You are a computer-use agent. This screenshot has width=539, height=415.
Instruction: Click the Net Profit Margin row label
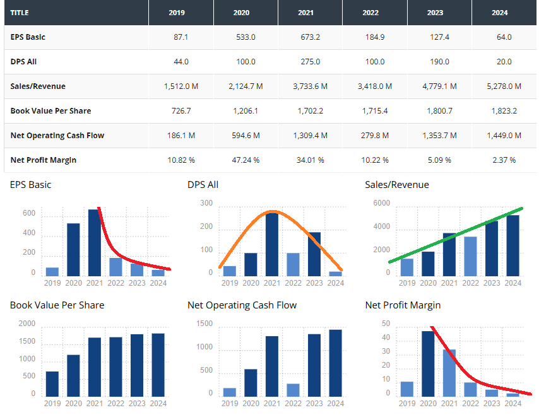44,160
